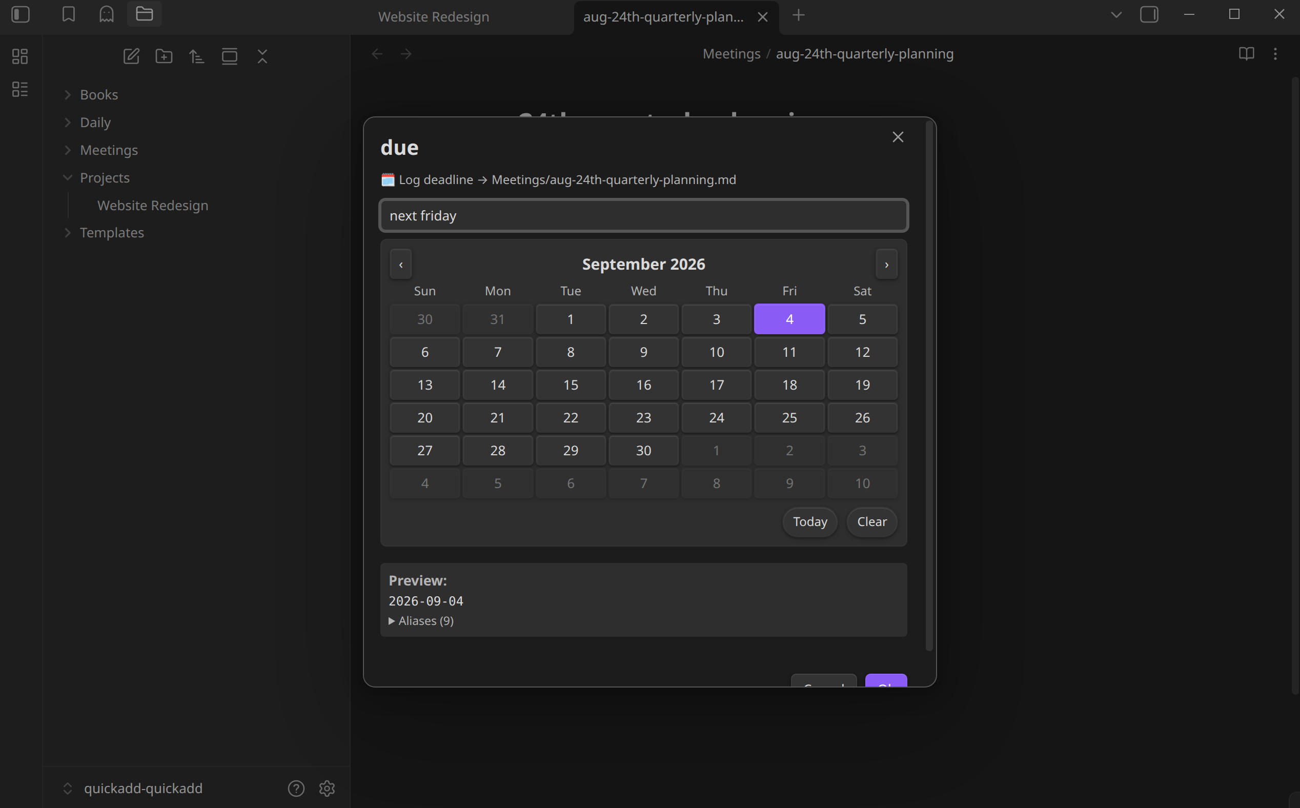The image size is (1300, 808).
Task: Open the bookmarks panel icon
Action: (68, 14)
